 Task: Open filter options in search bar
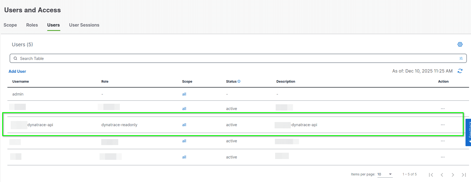[x=461, y=58]
